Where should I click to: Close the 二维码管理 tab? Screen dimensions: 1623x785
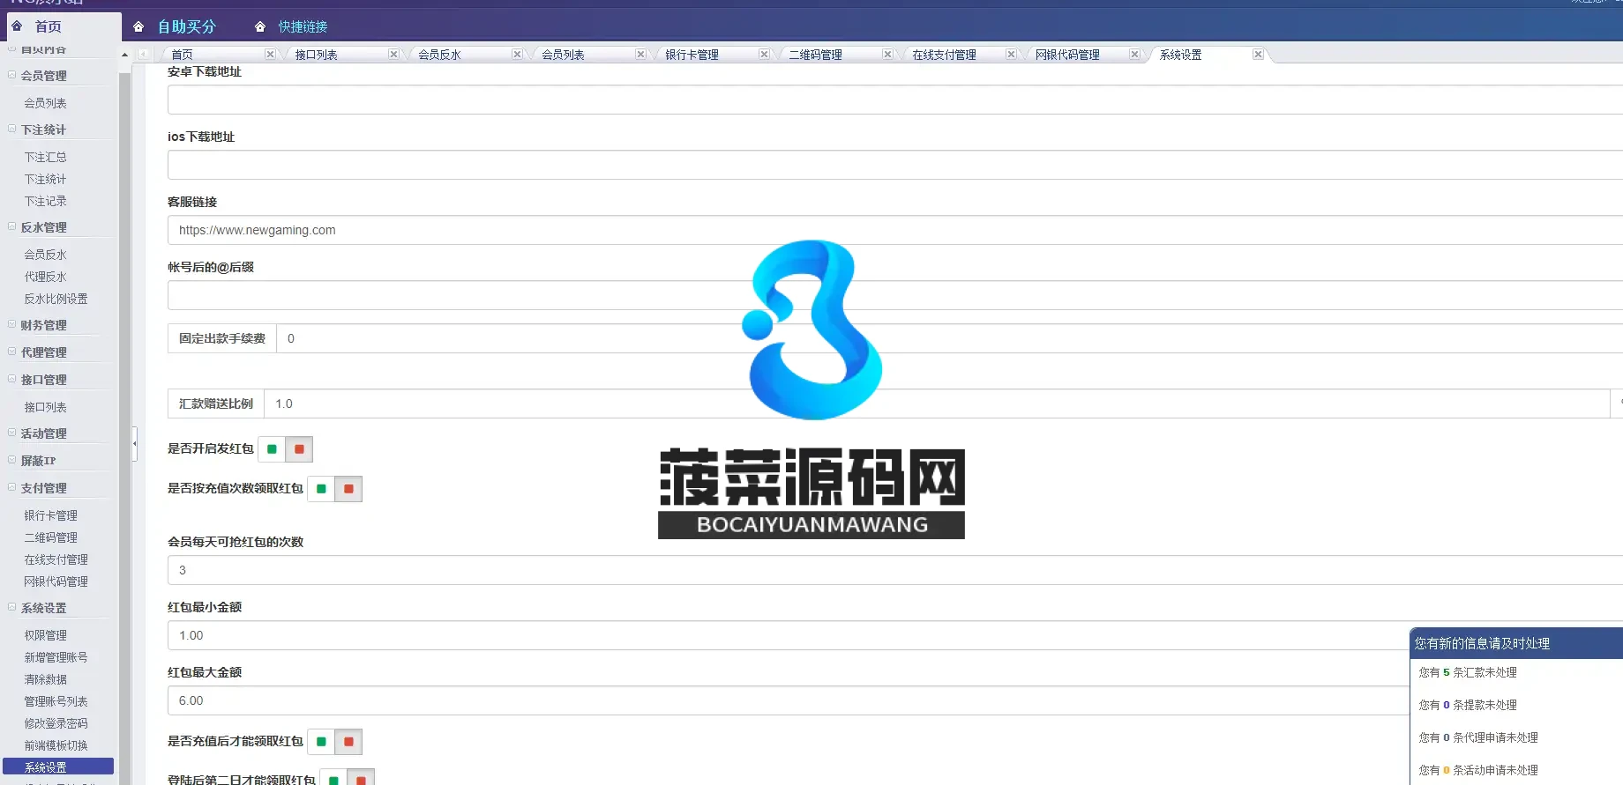click(887, 55)
